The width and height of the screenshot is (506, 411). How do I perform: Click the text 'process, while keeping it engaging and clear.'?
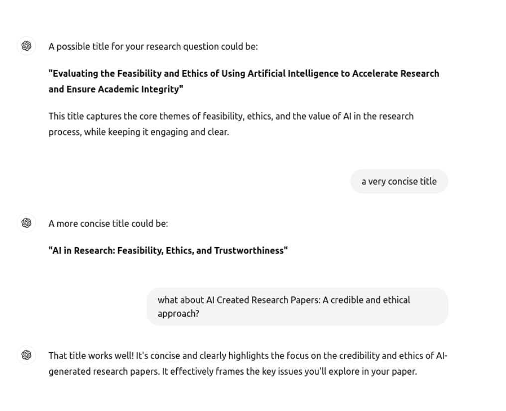tap(138, 133)
